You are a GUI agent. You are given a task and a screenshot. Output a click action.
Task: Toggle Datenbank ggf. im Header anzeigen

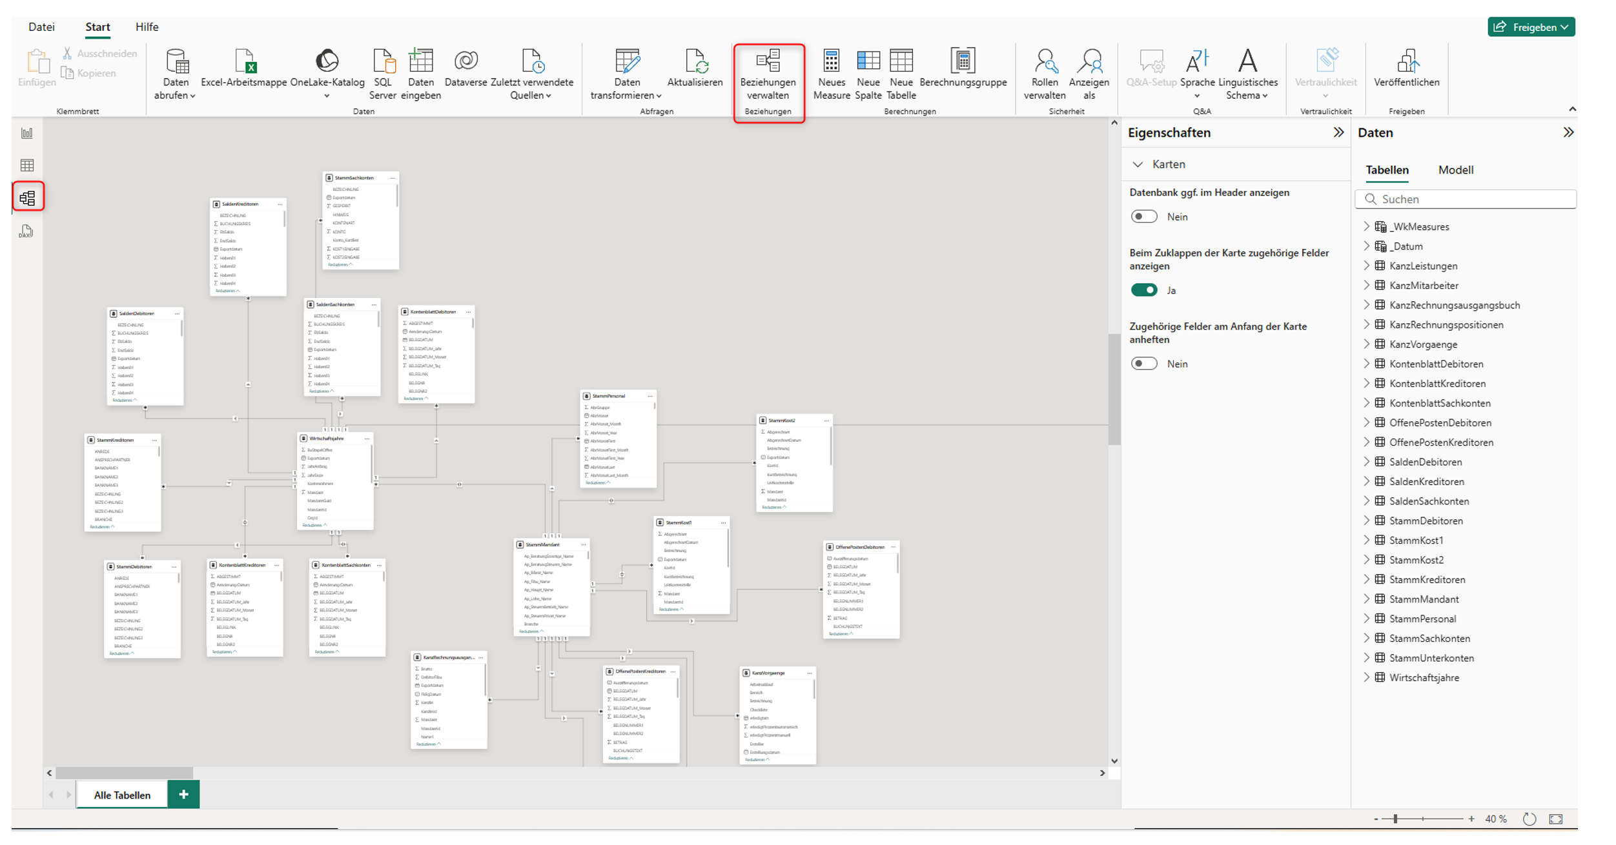(1144, 217)
